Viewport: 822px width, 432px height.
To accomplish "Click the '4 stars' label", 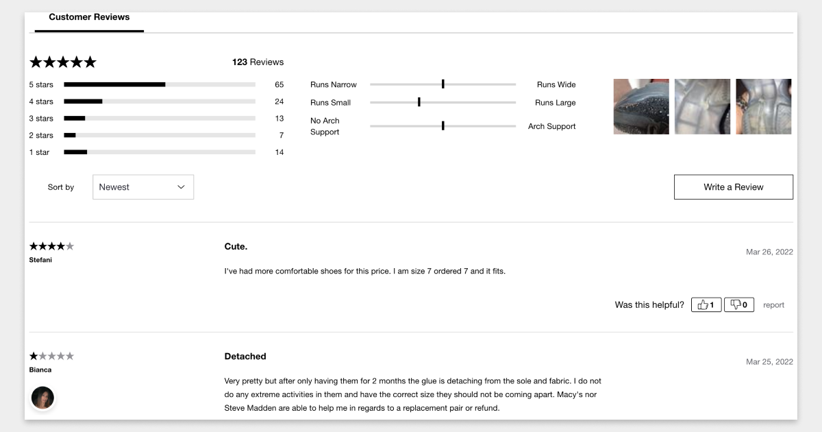I will pyautogui.click(x=41, y=101).
